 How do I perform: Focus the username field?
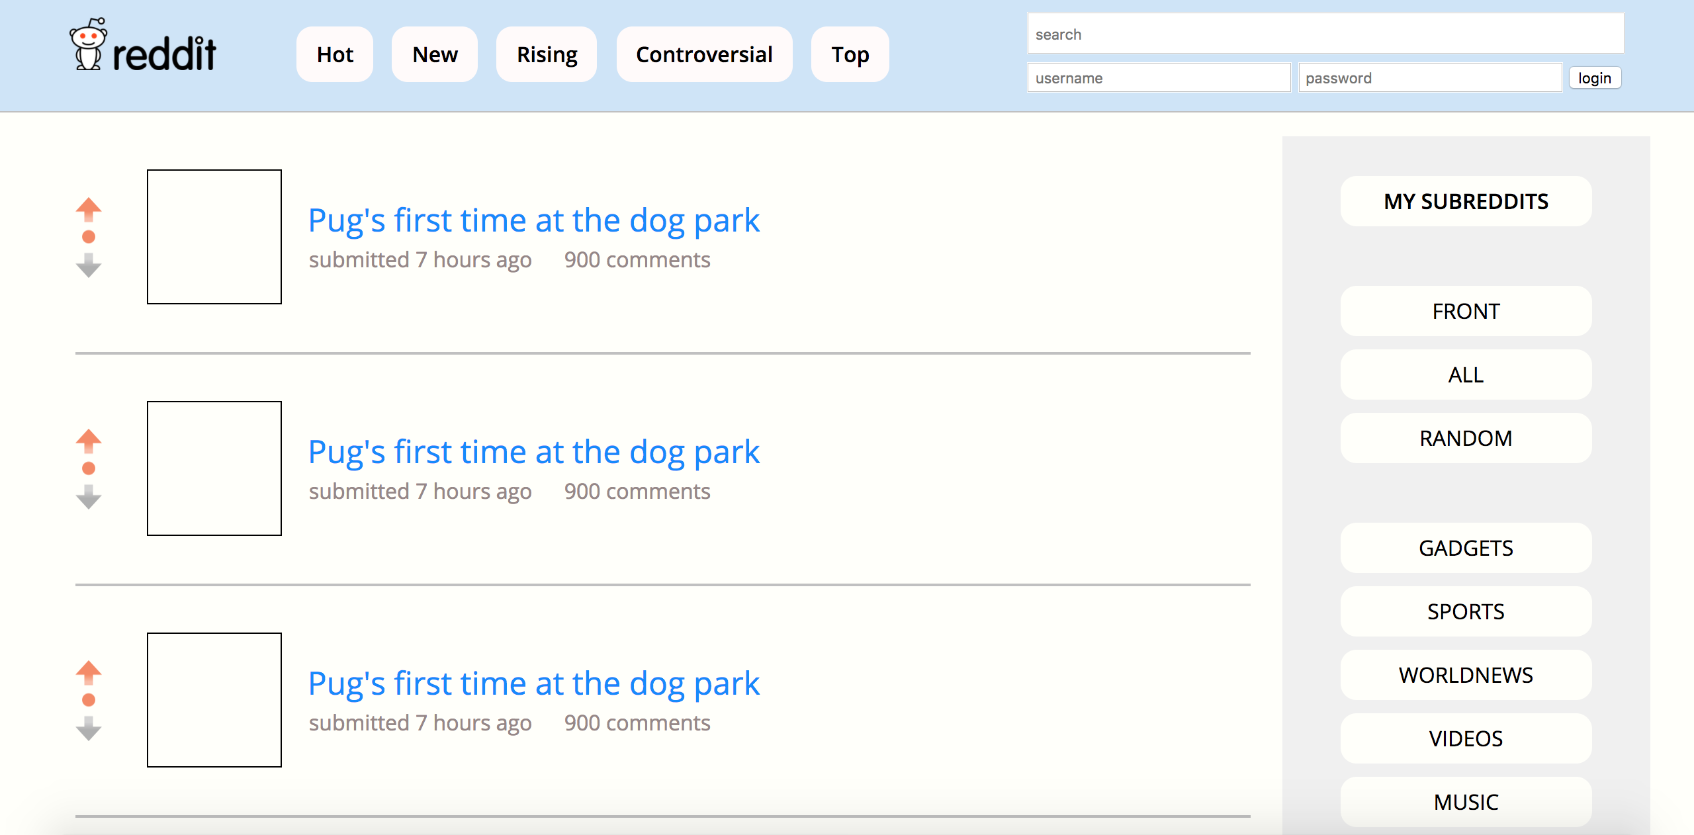tap(1159, 78)
